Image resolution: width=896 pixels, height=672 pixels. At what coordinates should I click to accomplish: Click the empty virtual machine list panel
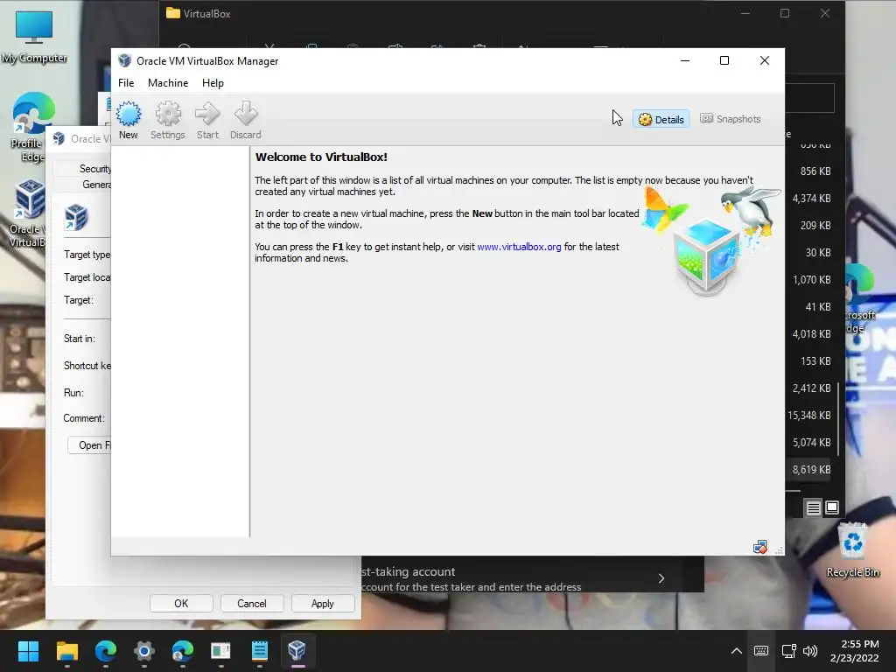click(180, 342)
